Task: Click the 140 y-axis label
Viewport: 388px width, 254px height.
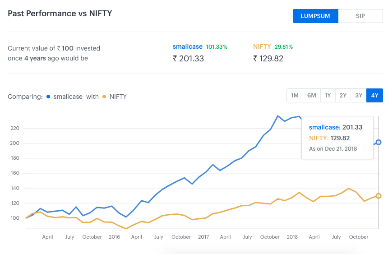Action: tap(15, 188)
